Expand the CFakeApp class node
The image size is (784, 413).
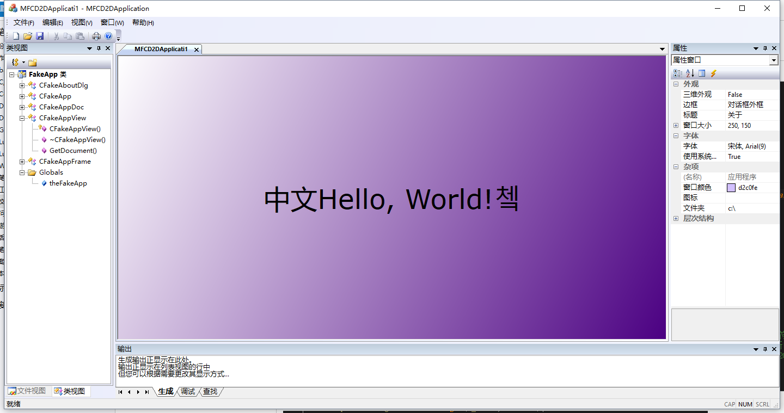(22, 96)
